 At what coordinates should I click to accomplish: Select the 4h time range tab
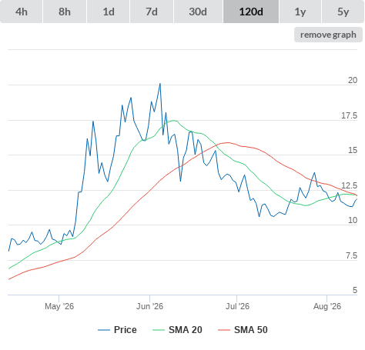click(x=22, y=12)
